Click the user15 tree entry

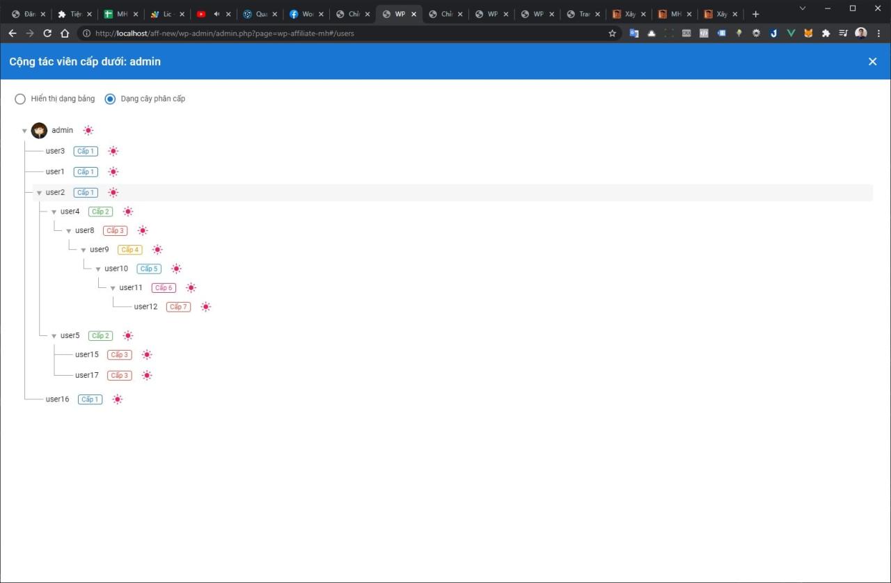[87, 355]
